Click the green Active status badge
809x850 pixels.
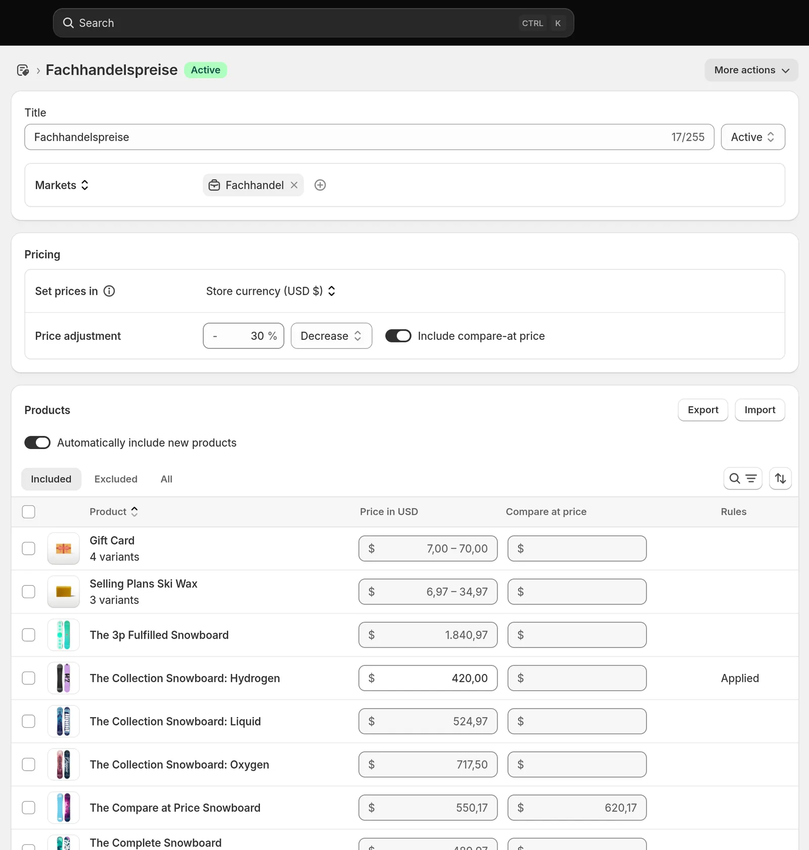coord(206,70)
